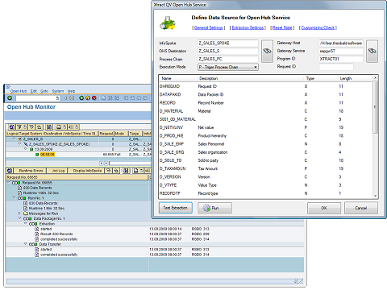The height and width of the screenshot is (290, 387).
Task: Click the Runtime Errors button
Action: pos(30,171)
